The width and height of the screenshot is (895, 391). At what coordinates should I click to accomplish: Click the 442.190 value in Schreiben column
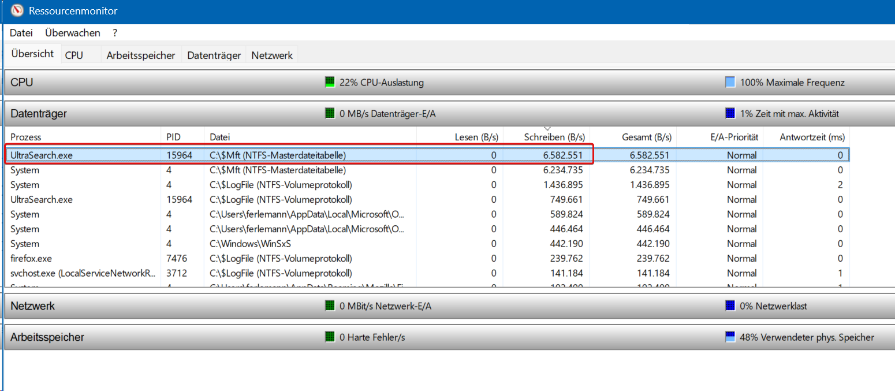[565, 244]
